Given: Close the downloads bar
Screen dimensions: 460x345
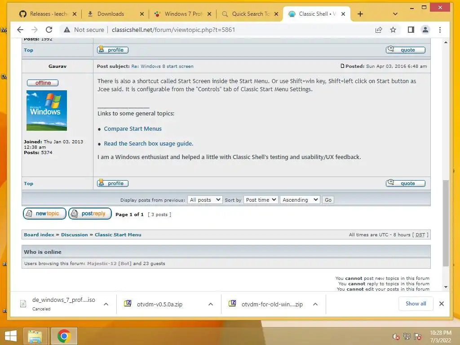Looking at the screenshot, I should (x=442, y=304).
